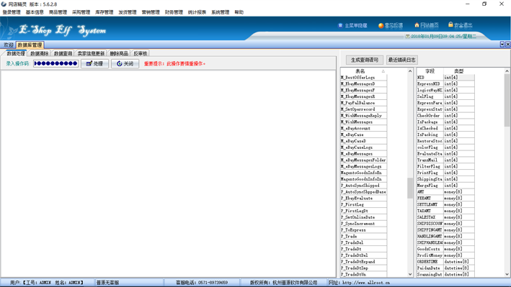Switch to the 数据清除 tab

tap(39, 53)
